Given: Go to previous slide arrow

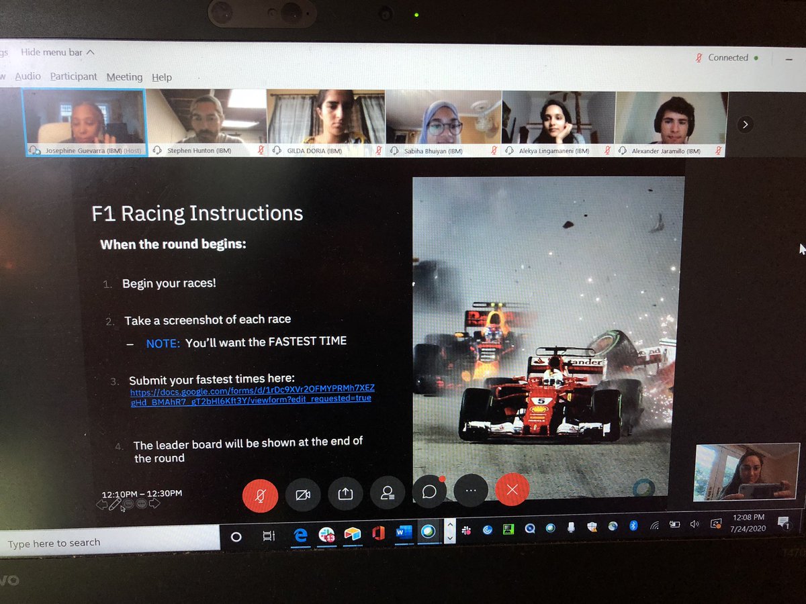Looking at the screenshot, I should pyautogui.click(x=102, y=505).
